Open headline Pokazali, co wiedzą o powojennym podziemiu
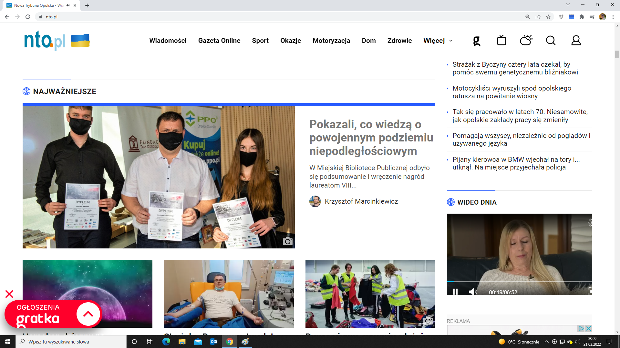Viewport: 620px width, 348px height. 371,138
